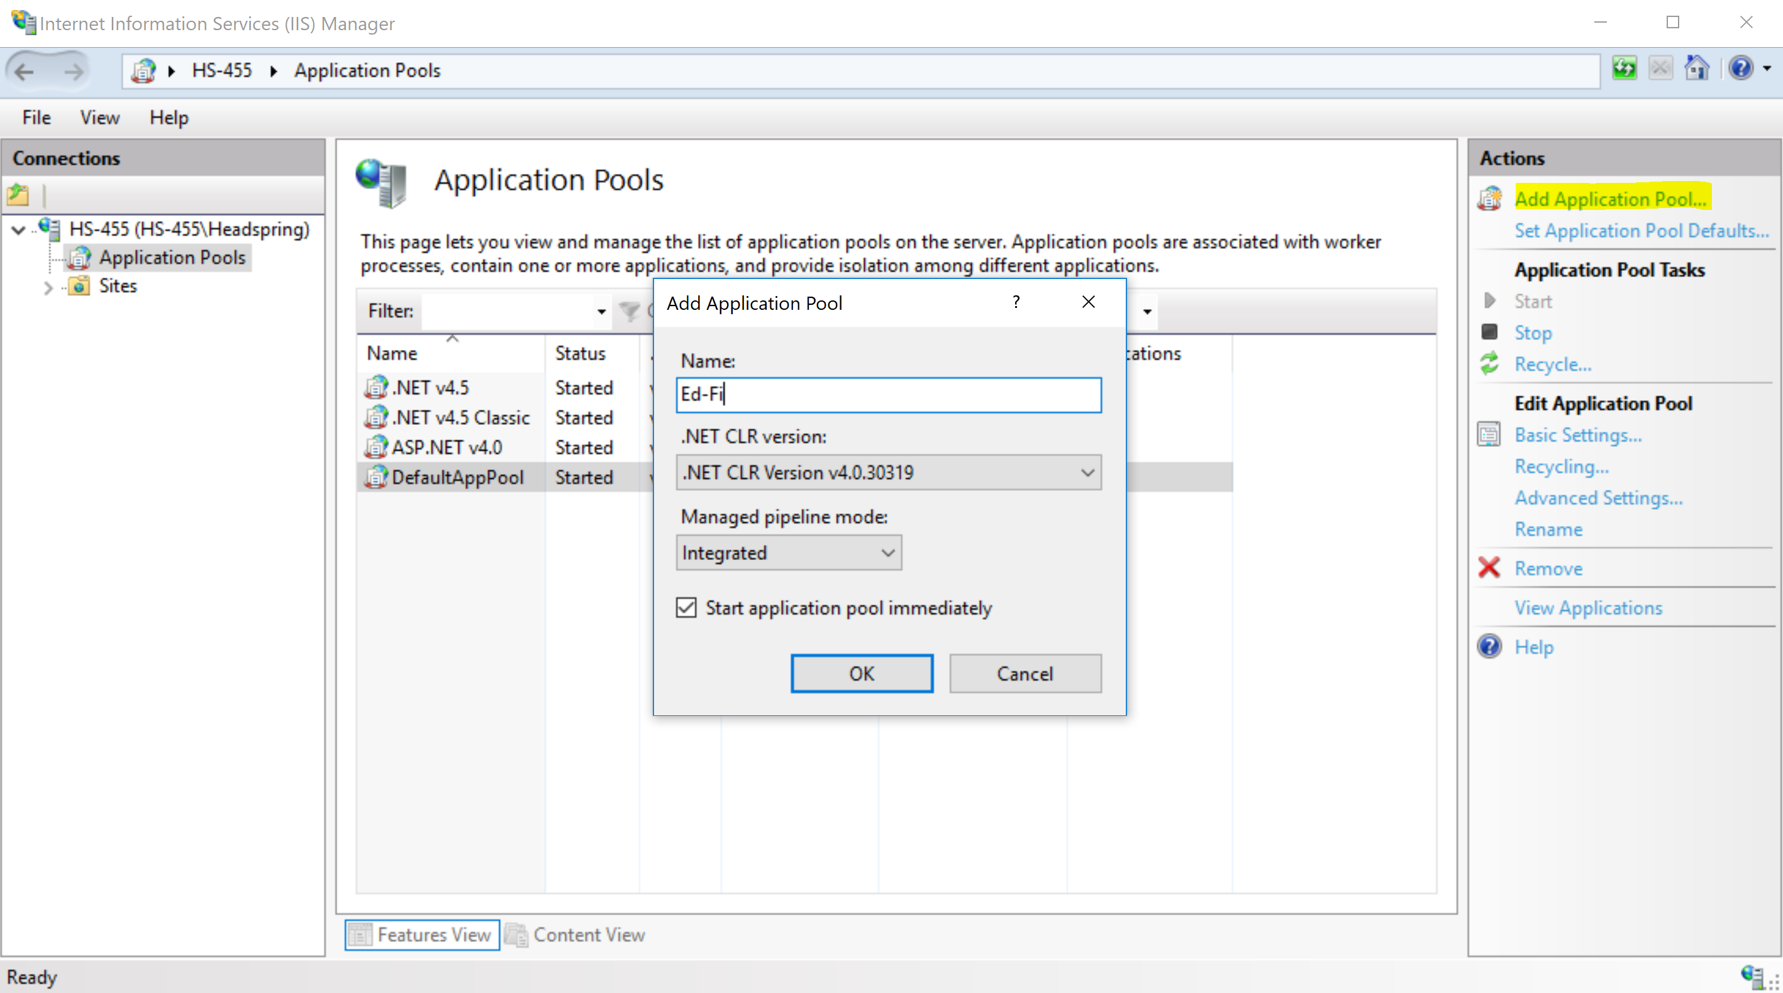1783x993 pixels.
Task: Click the breadcrumb arrow before HS-455
Action: click(x=172, y=70)
